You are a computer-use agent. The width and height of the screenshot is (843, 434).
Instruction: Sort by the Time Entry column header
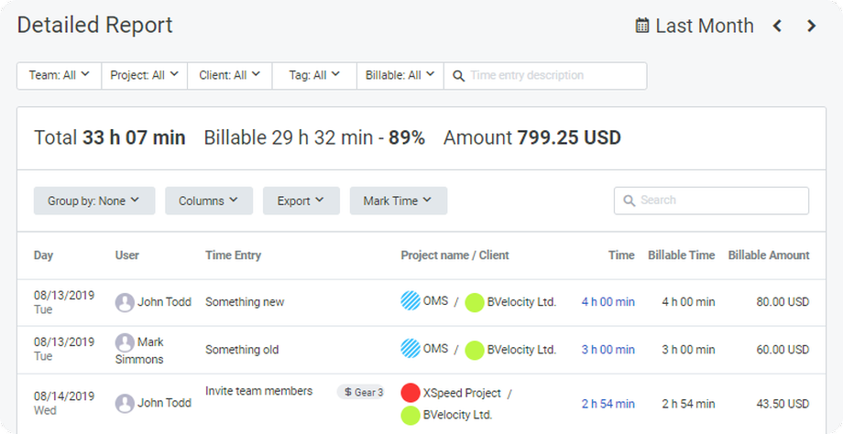pos(233,255)
